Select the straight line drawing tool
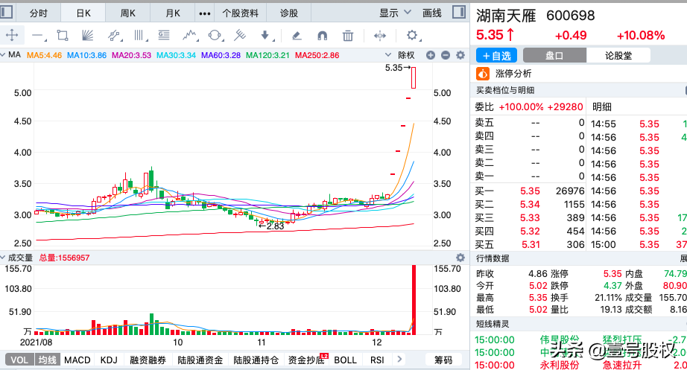This screenshot has width=687, height=370. tap(39, 36)
